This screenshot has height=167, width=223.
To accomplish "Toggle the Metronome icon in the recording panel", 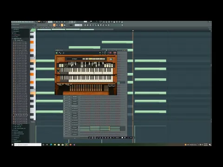I will pos(54,22).
